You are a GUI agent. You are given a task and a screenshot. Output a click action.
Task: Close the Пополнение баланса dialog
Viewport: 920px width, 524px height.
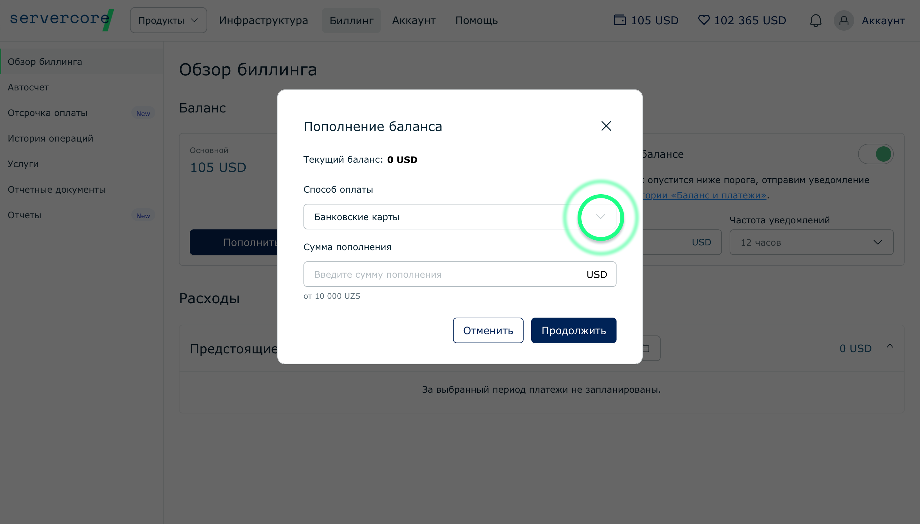(x=606, y=126)
